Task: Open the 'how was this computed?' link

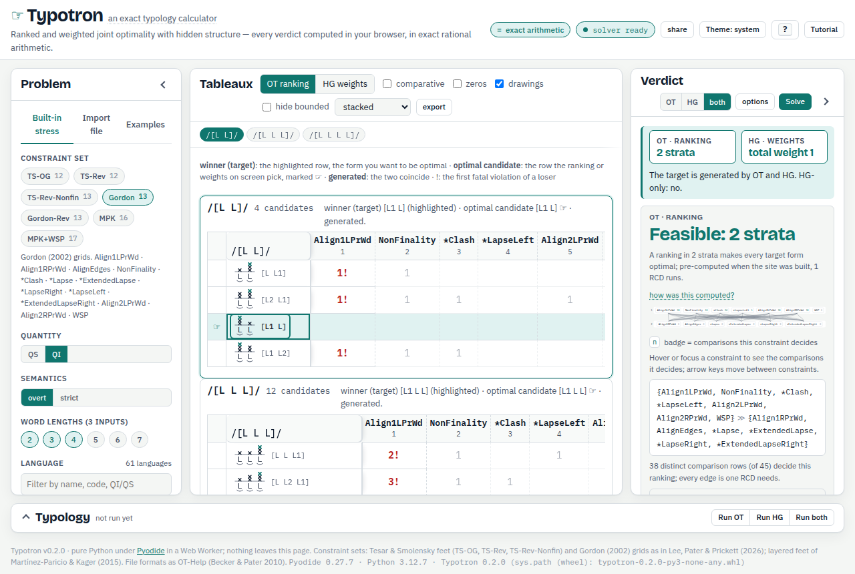Action: [691, 295]
